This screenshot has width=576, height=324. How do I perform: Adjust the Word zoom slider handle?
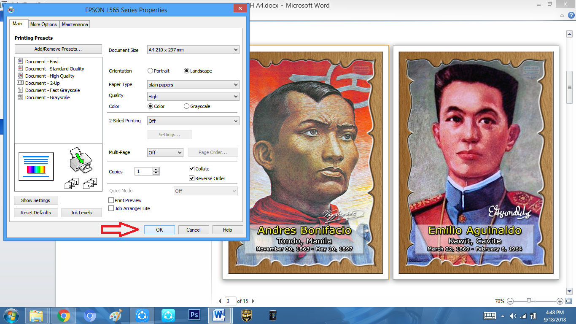pos(529,301)
